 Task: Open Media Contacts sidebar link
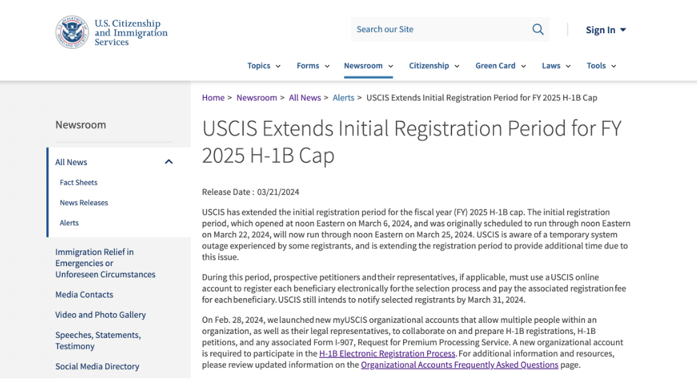(x=84, y=295)
